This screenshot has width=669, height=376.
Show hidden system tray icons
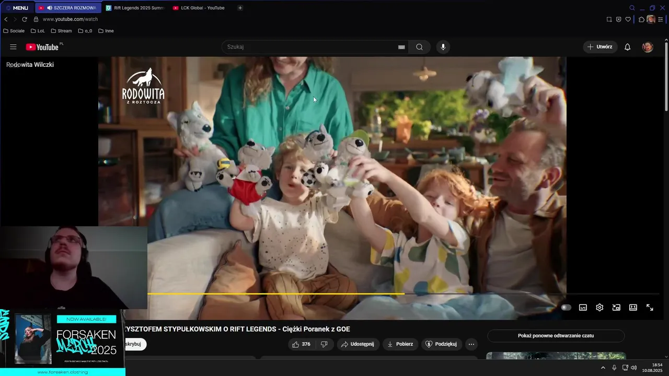click(603, 368)
